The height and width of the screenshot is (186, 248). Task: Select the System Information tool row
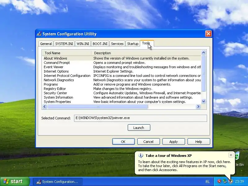122,97
